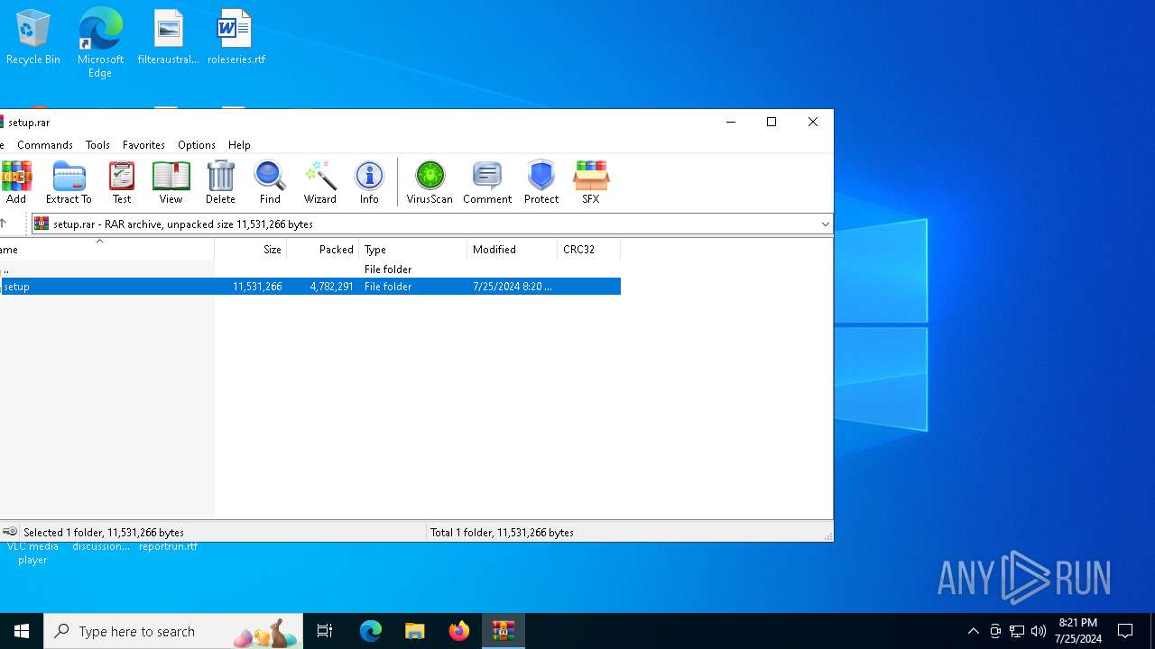
Task: Click 'Selected 1 folder' status text
Action: pos(104,533)
